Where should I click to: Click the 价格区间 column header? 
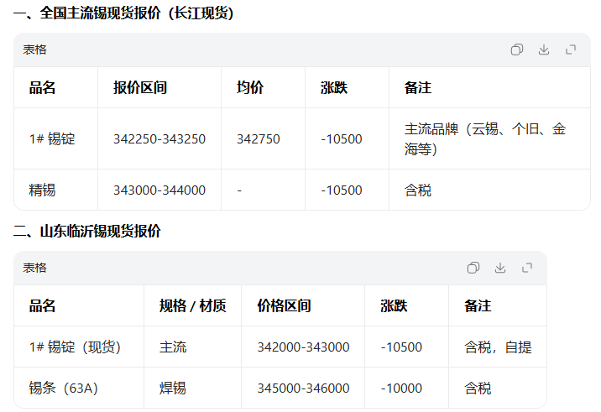point(284,305)
